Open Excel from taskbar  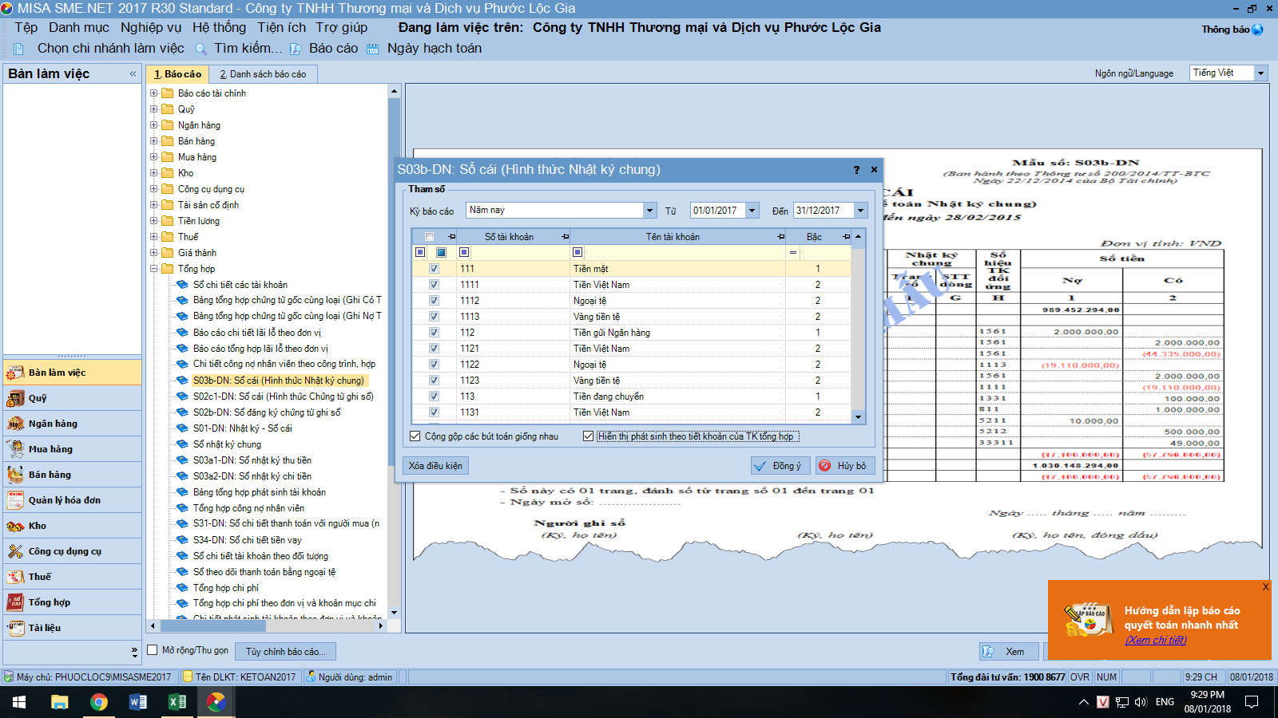point(177,702)
